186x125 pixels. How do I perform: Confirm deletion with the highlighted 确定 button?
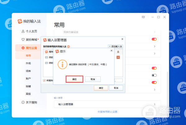tap(74, 79)
